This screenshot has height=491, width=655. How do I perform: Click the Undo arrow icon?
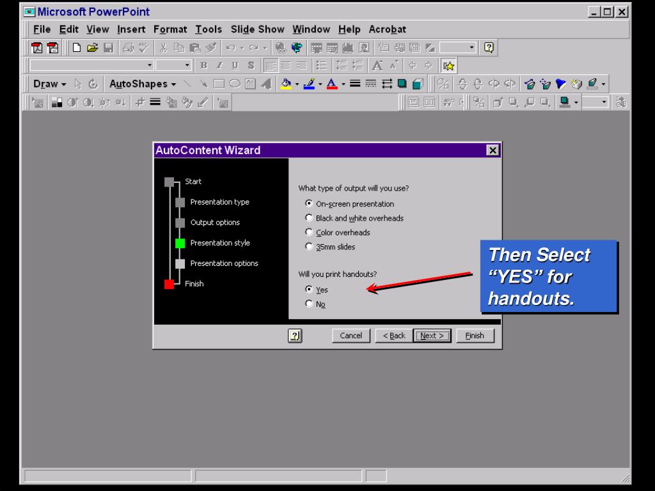tap(230, 47)
